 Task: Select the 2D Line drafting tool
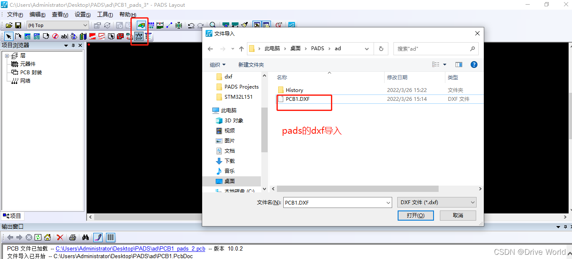click(18, 36)
